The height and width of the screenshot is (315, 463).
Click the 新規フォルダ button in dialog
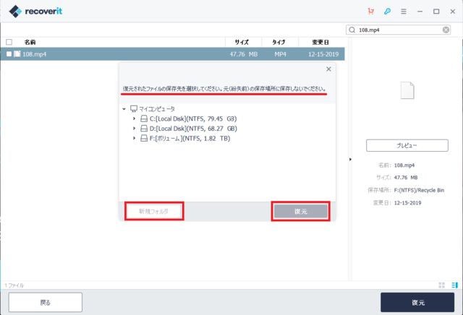154,211
